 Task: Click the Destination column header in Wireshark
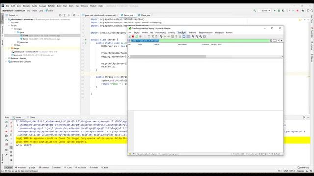click(183, 44)
